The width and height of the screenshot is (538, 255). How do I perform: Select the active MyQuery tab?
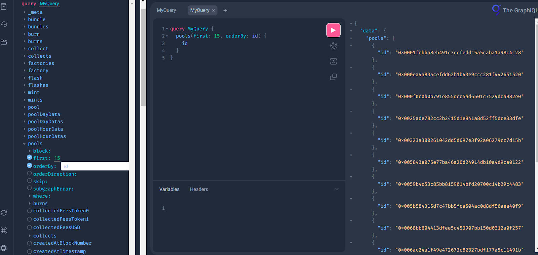pos(200,10)
